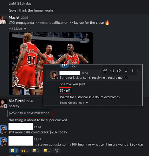Collapse the MJ 12.jpg attachment
Viewport: 149px width, 156px height.
[x=25, y=29]
